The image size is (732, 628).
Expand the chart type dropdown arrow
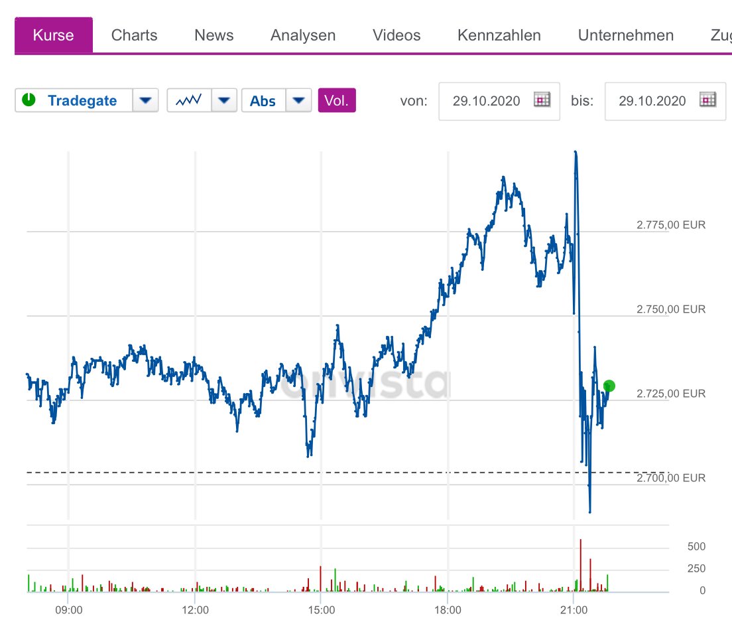click(224, 101)
